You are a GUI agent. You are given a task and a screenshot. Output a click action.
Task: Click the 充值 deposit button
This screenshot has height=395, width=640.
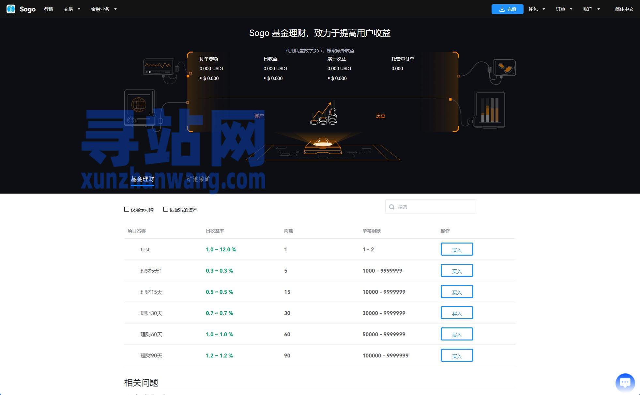[x=507, y=9]
